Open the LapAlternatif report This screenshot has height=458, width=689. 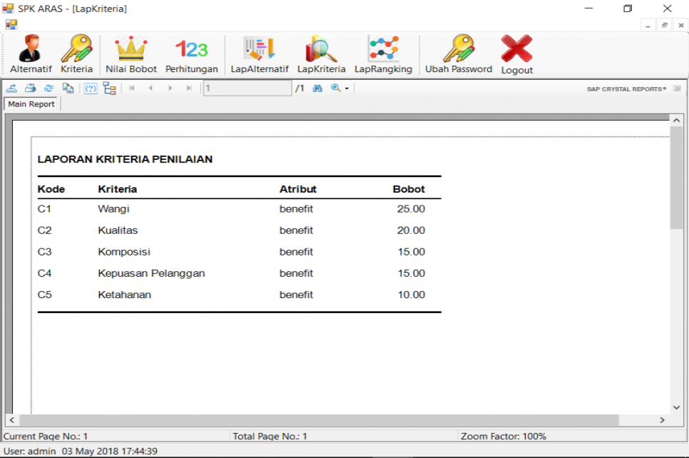(x=259, y=55)
